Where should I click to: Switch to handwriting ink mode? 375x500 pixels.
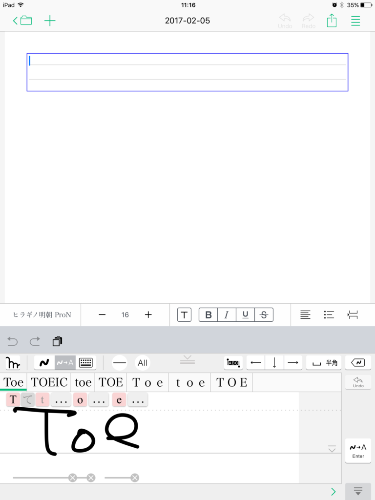point(44,363)
